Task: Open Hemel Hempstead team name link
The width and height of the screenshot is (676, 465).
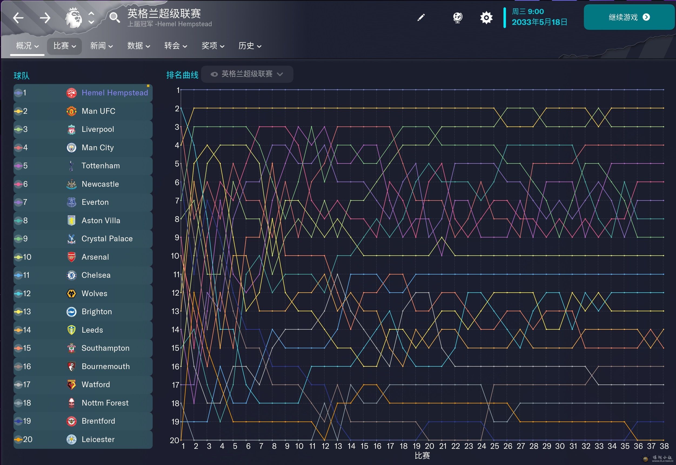Action: point(115,93)
